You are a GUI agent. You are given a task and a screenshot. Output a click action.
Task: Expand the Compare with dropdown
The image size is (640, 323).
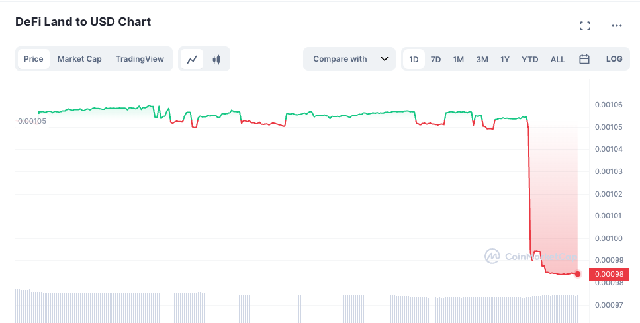click(349, 59)
